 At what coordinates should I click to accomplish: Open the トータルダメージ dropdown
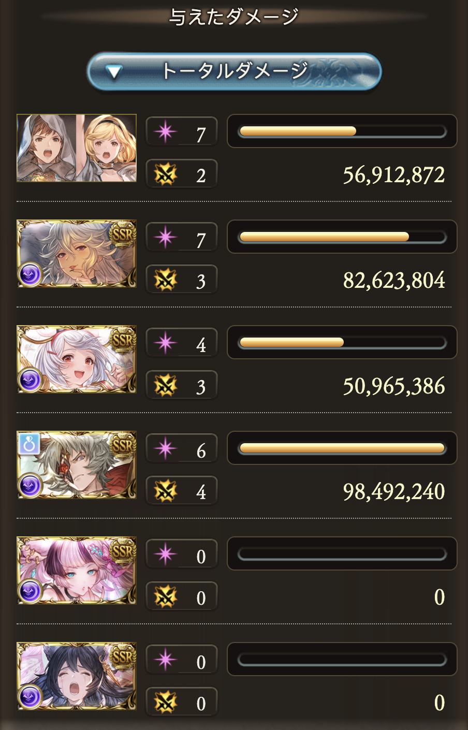(x=234, y=71)
